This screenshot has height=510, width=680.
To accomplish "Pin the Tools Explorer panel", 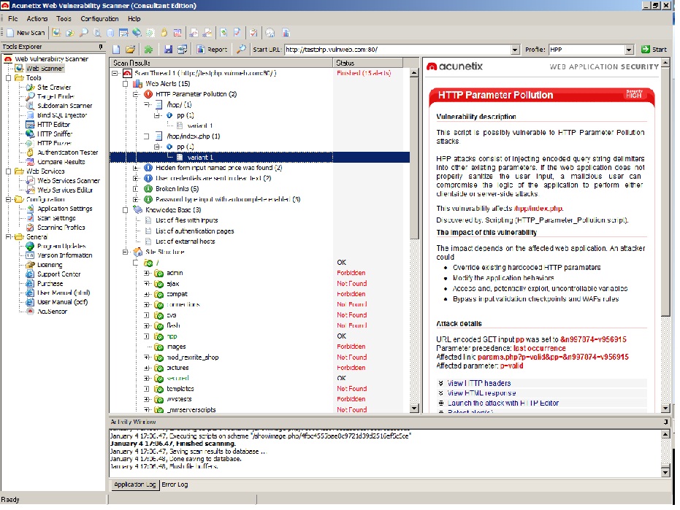I will (101, 47).
